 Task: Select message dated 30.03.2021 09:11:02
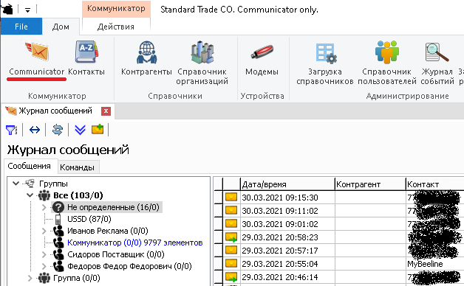click(279, 211)
